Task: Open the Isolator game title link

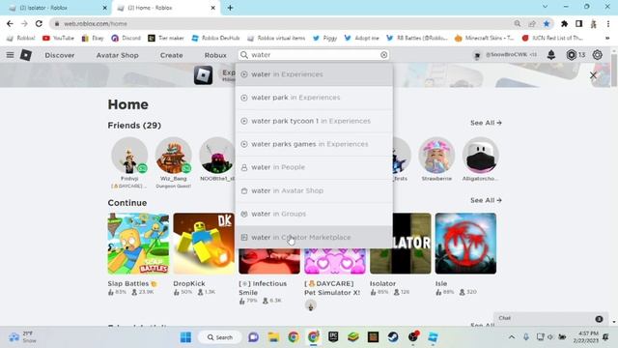Action: 382,283
